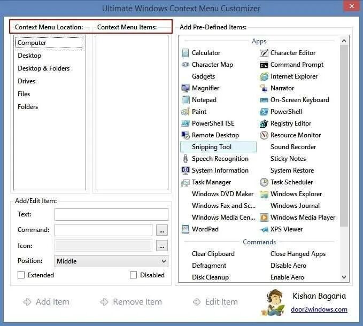
Task: Tick the Disabled checkbox
Action: (133, 275)
